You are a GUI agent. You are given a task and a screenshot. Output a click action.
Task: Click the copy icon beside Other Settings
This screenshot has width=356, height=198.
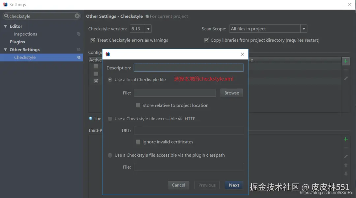[x=79, y=50]
